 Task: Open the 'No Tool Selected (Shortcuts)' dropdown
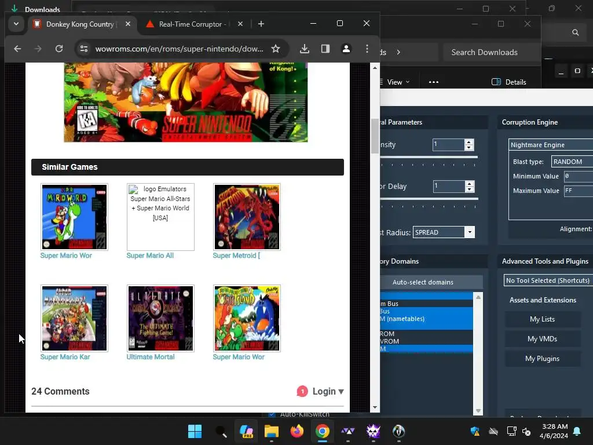tap(548, 280)
